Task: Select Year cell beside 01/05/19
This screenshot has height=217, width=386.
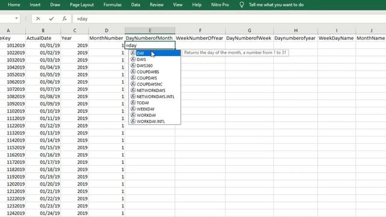Action: click(x=75, y=75)
